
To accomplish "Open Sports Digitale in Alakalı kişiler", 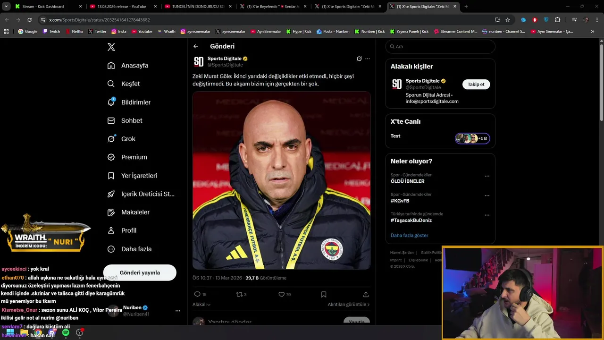I will [x=422, y=81].
